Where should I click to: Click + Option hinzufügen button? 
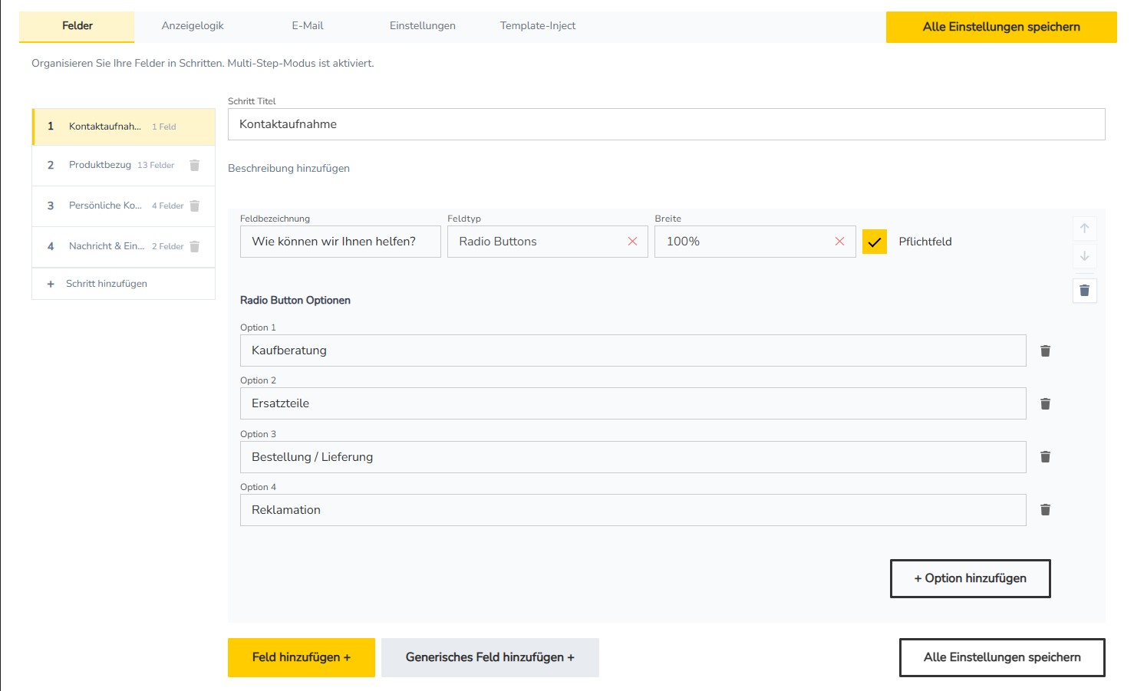click(x=970, y=578)
